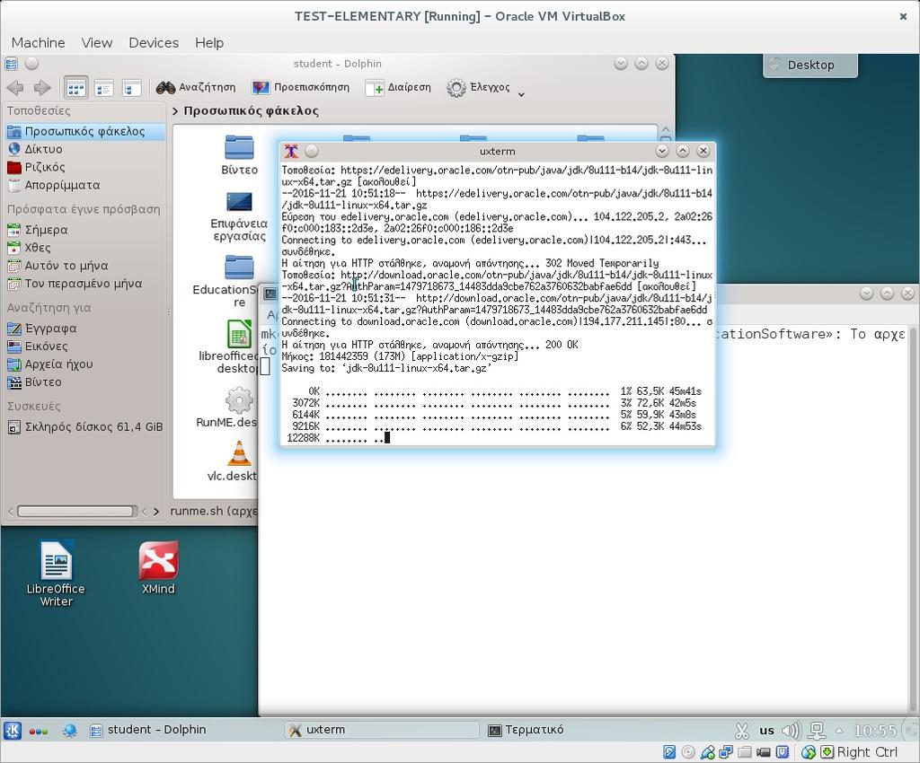The width and height of the screenshot is (920, 763).
Task: Open Απορρίμματα trash in Places
Action: pos(84,185)
